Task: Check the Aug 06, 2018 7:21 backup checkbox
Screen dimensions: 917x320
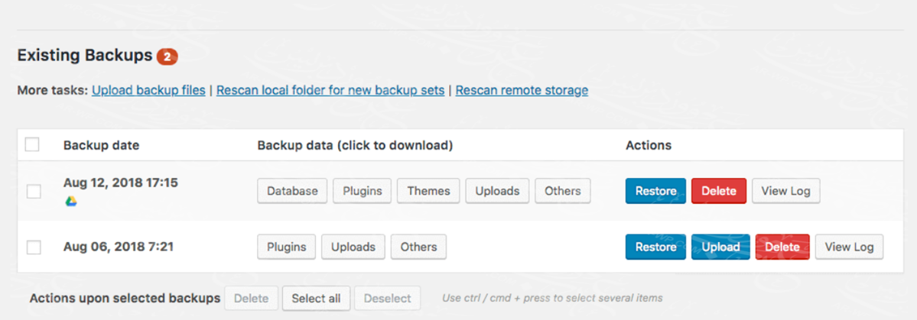Action: pyautogui.click(x=34, y=247)
